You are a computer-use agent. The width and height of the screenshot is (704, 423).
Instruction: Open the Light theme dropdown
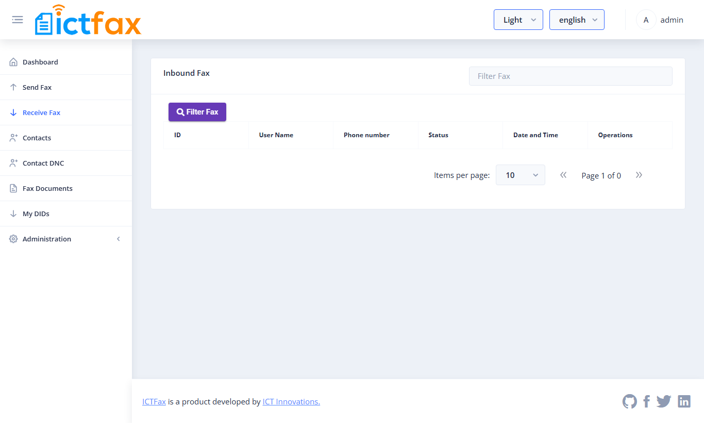point(518,20)
